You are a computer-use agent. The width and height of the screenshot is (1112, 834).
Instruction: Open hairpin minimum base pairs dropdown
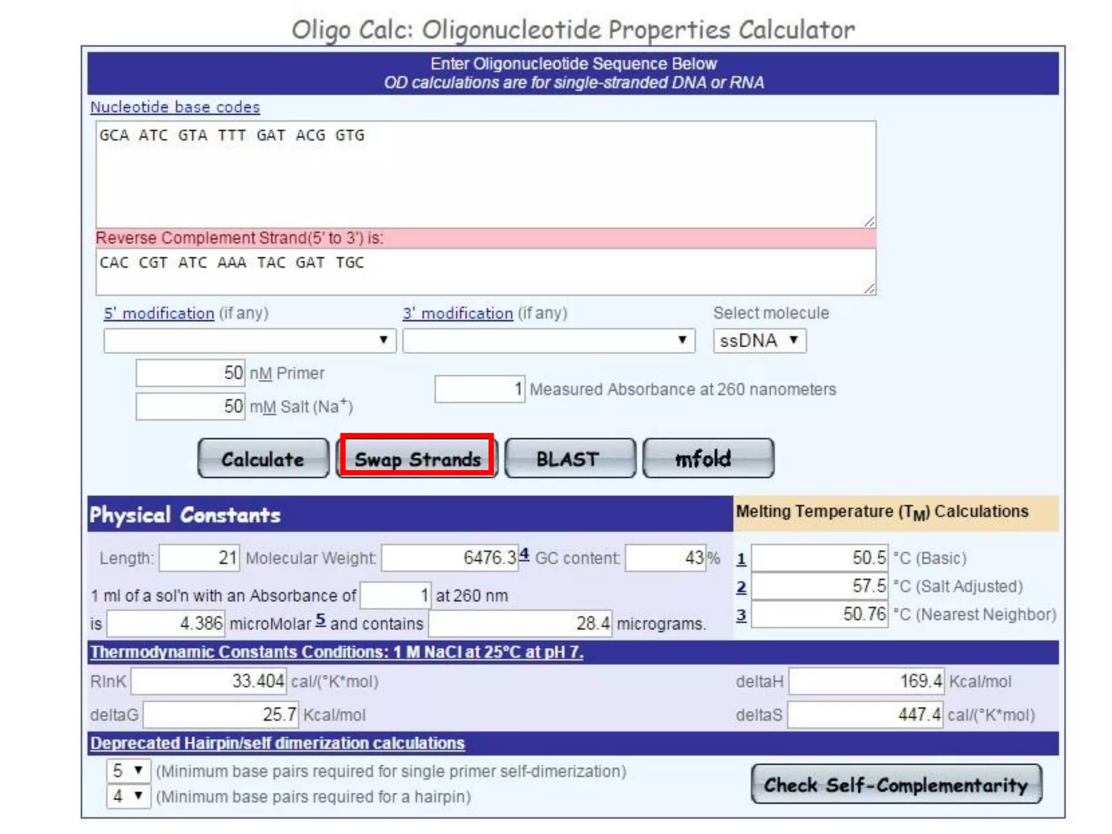pyautogui.click(x=128, y=796)
